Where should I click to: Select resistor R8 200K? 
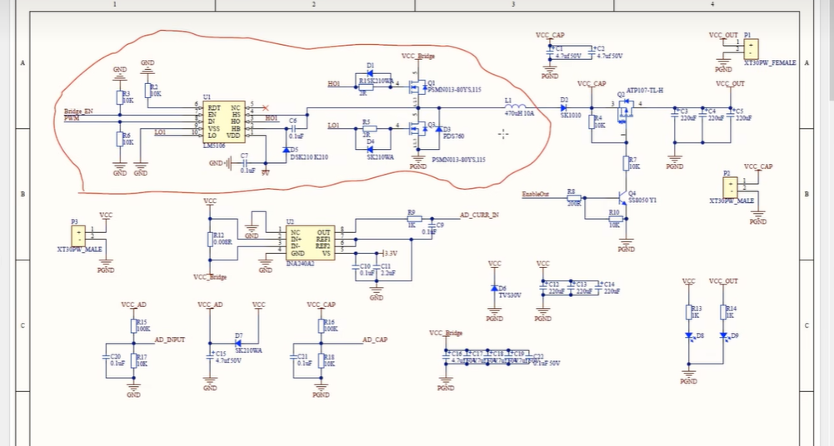tap(574, 197)
